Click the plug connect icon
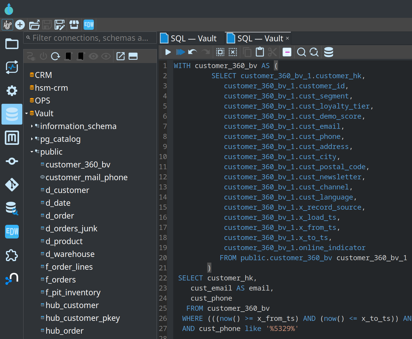Viewport: 412px width, 339px height. pos(31,56)
